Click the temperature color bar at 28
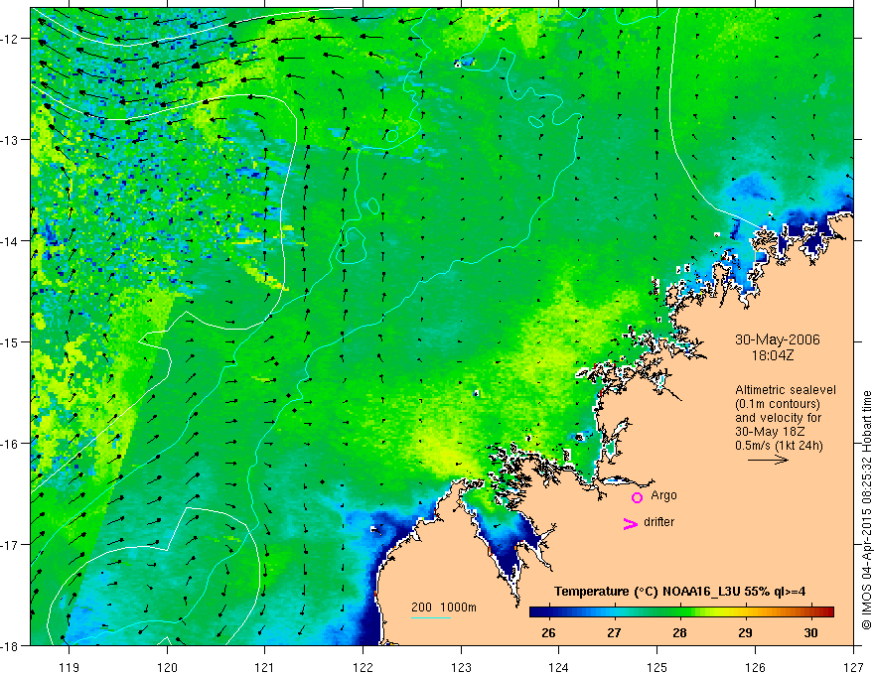Screen dimensions: 874x675 pos(679,612)
